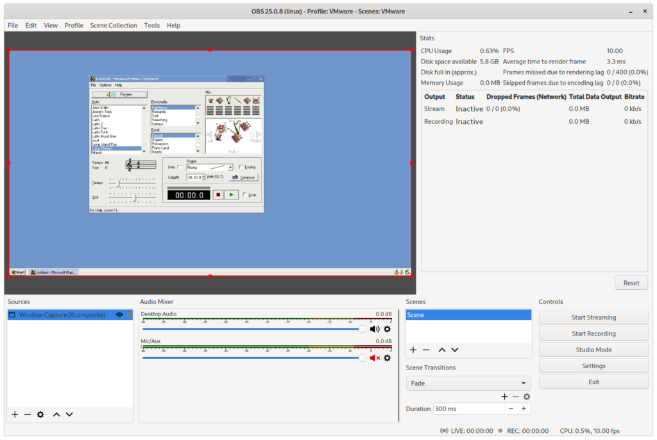
Task: Reset the stats with Reset button
Action: (x=631, y=283)
